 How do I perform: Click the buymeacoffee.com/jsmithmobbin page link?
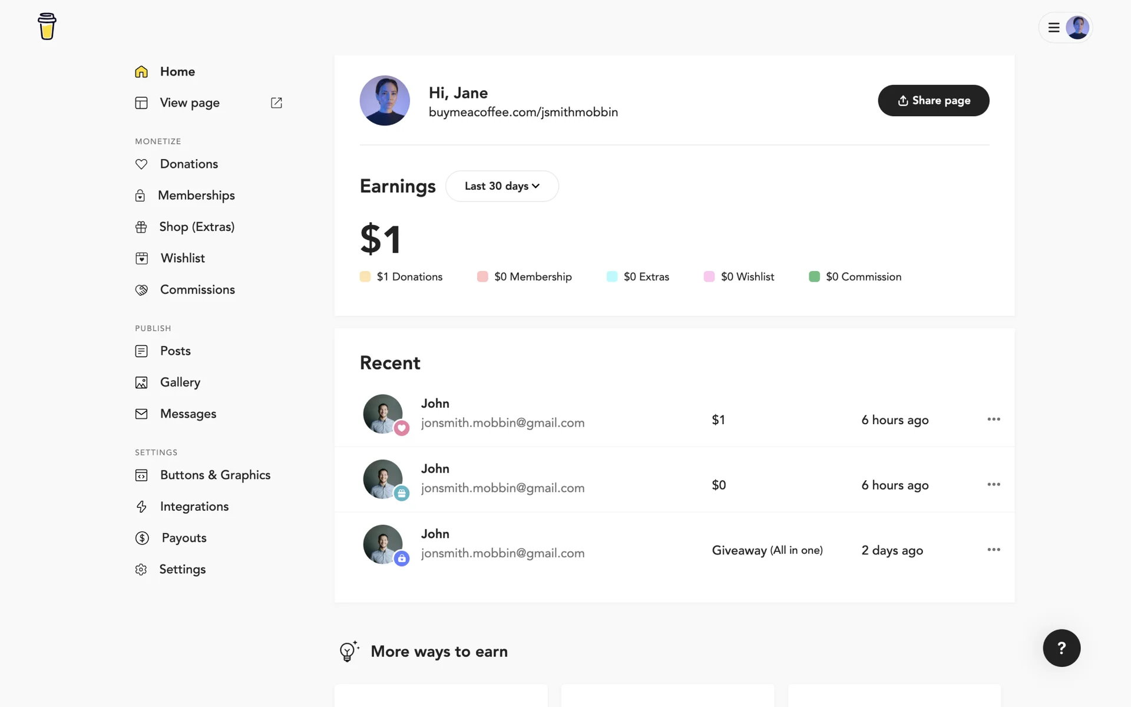pos(523,113)
